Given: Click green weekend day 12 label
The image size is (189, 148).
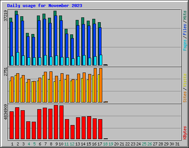Looking at the screenshot, I should click(x=72, y=144).
